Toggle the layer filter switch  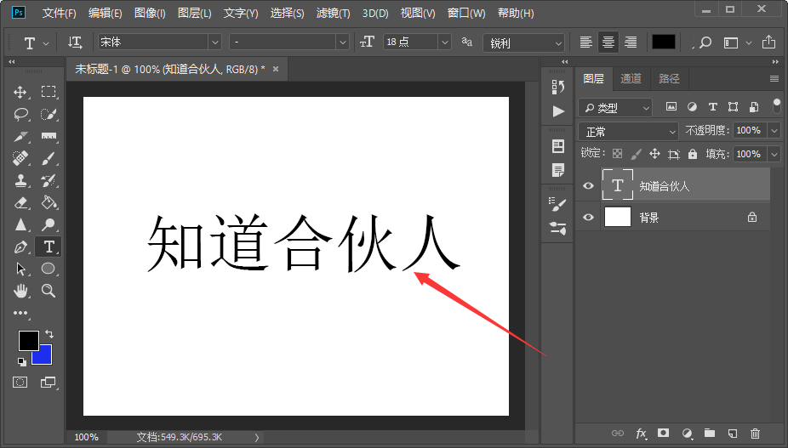click(x=776, y=106)
